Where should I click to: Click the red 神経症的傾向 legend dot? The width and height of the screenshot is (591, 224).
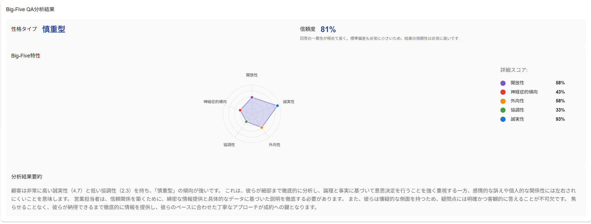point(503,92)
